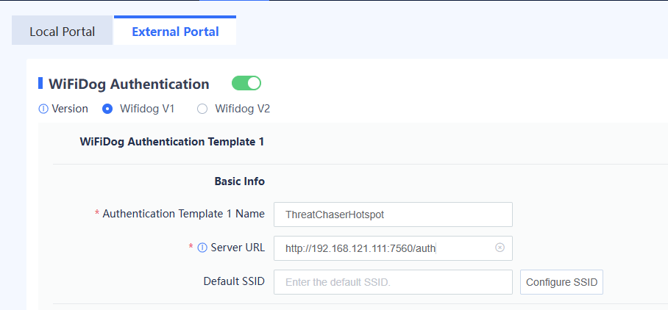Select the Wifidog V1 radio button
668x310 pixels.
coord(107,109)
